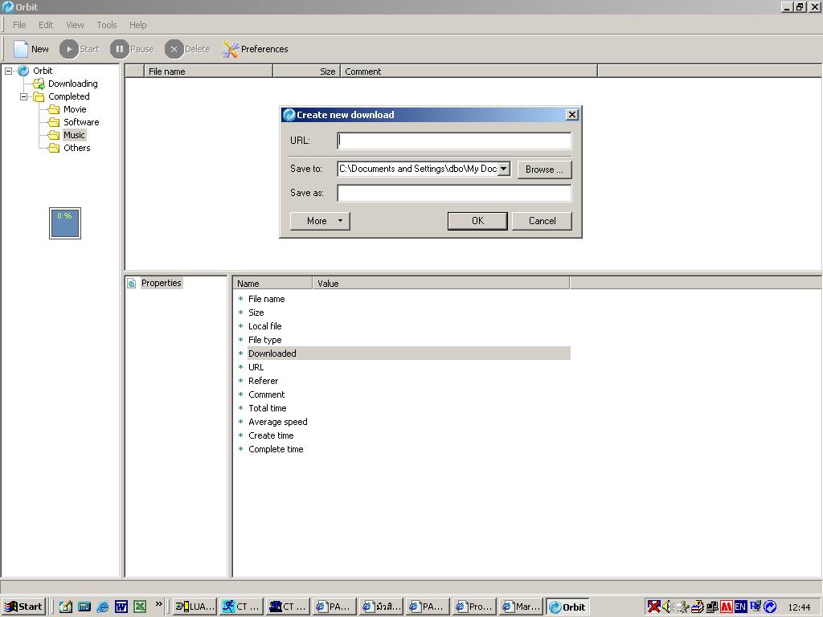Switch to the Mar... taskbar window
The image size is (823, 617).
coord(521,607)
